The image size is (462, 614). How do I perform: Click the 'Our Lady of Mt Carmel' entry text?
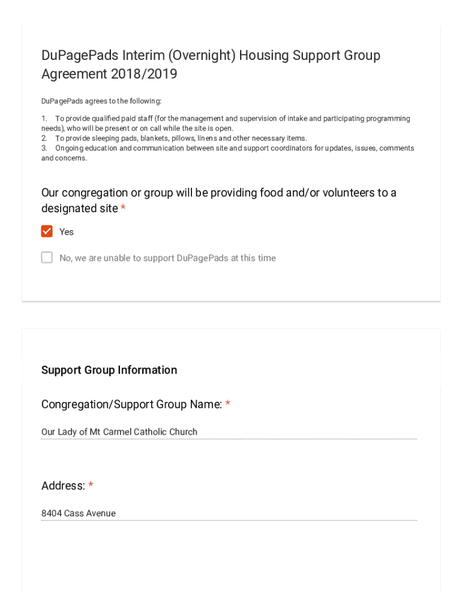[119, 432]
